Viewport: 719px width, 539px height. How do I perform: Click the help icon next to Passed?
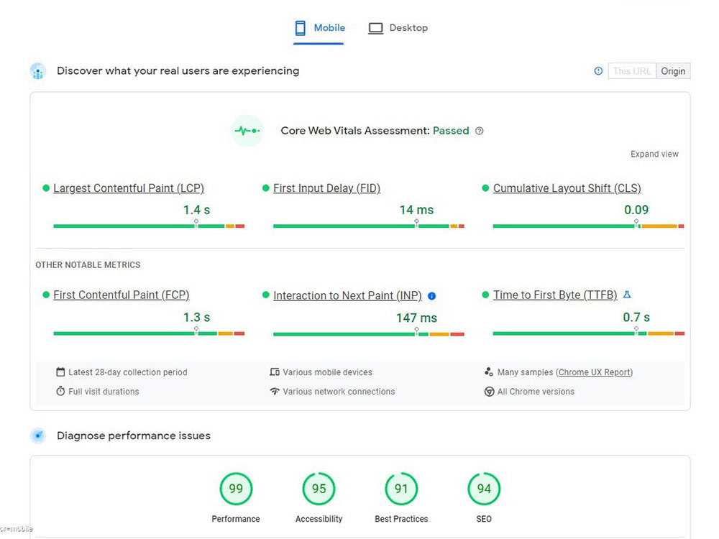pos(479,131)
